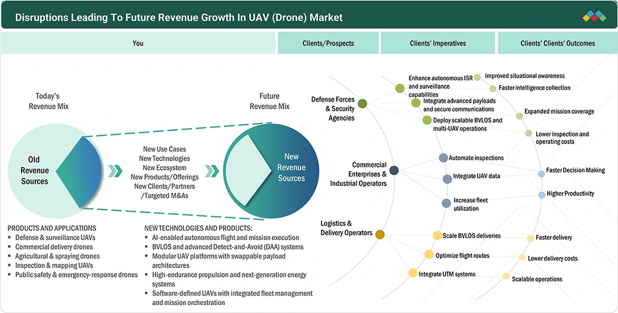Click "Defense & surveillance UAVs" bullet
This screenshot has width=618, height=313.
click(55, 237)
